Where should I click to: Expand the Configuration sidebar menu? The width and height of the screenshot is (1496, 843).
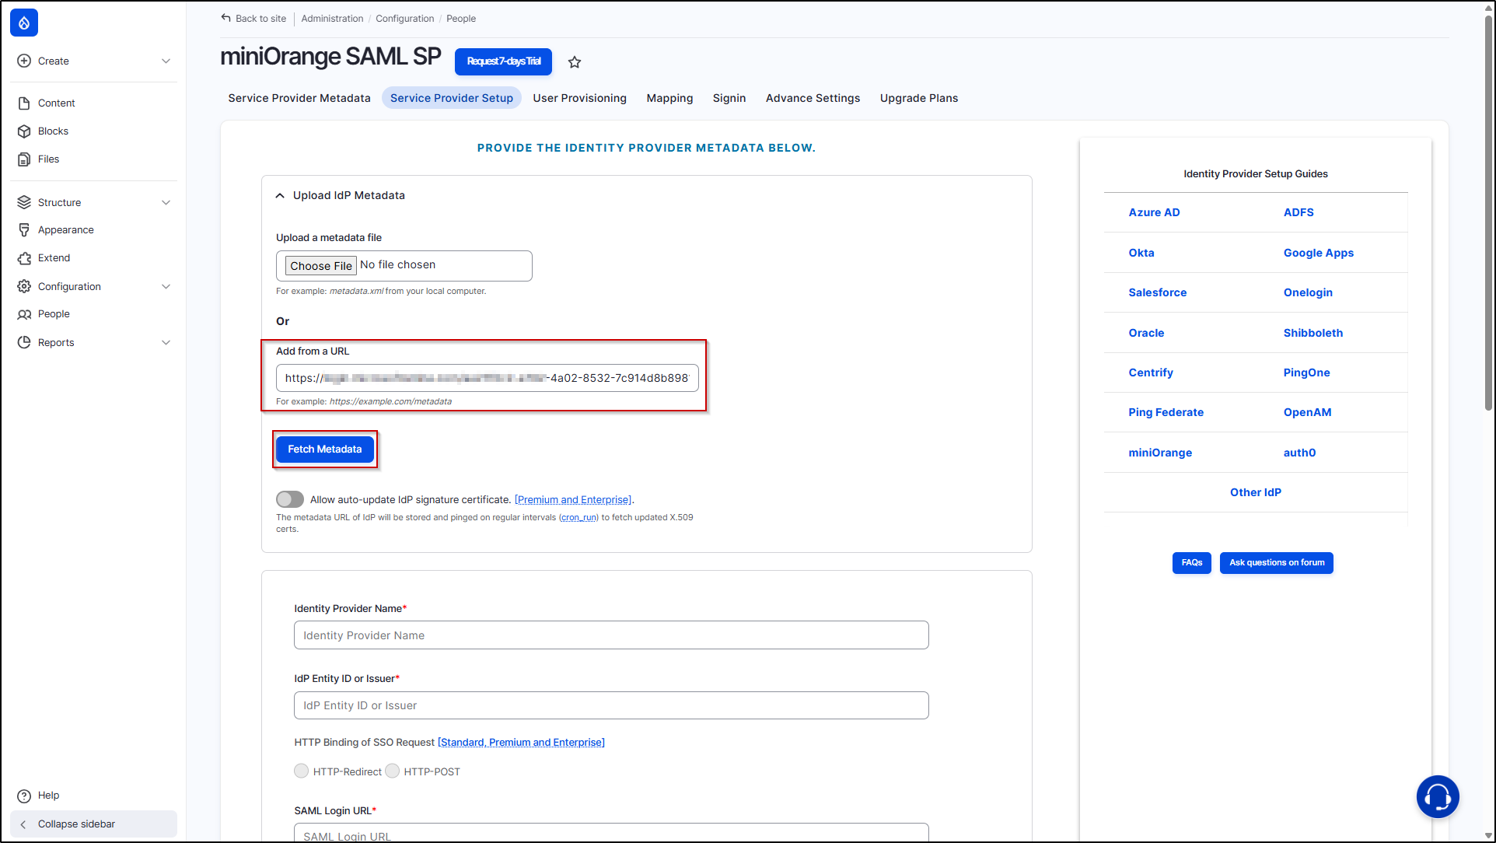pos(166,286)
